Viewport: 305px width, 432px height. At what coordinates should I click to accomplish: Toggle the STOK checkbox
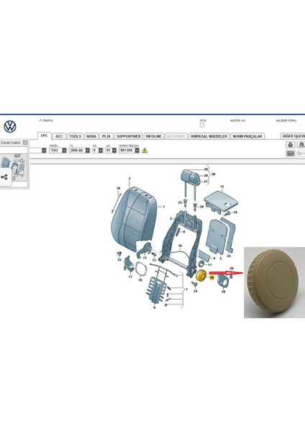202,125
